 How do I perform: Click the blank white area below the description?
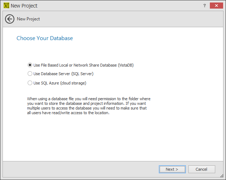[113, 138]
